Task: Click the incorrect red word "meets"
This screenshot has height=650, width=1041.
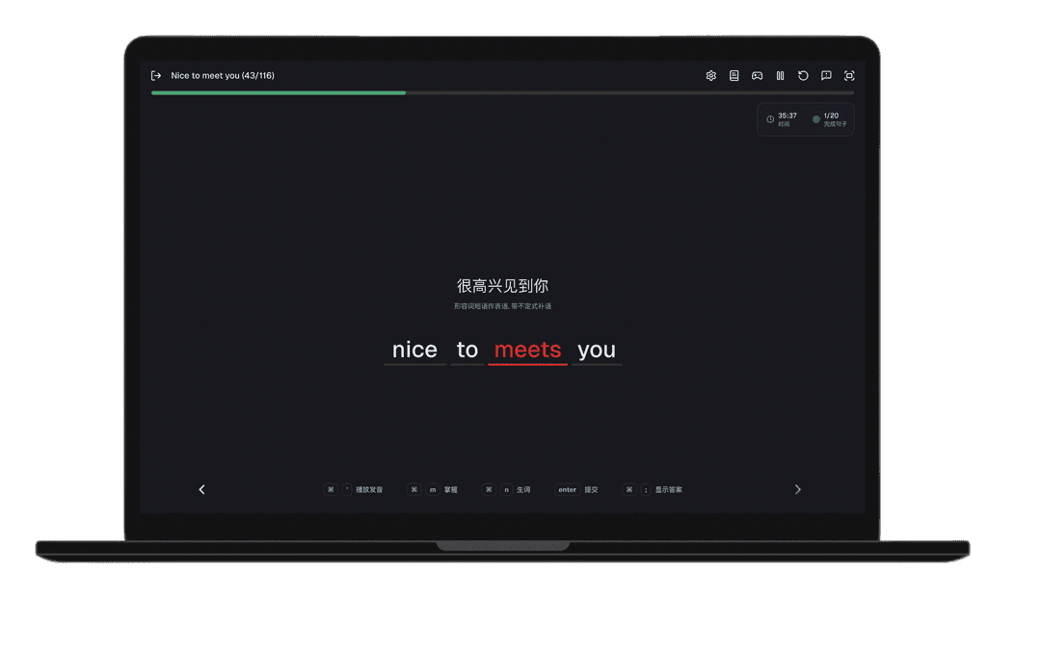Action: tap(527, 351)
